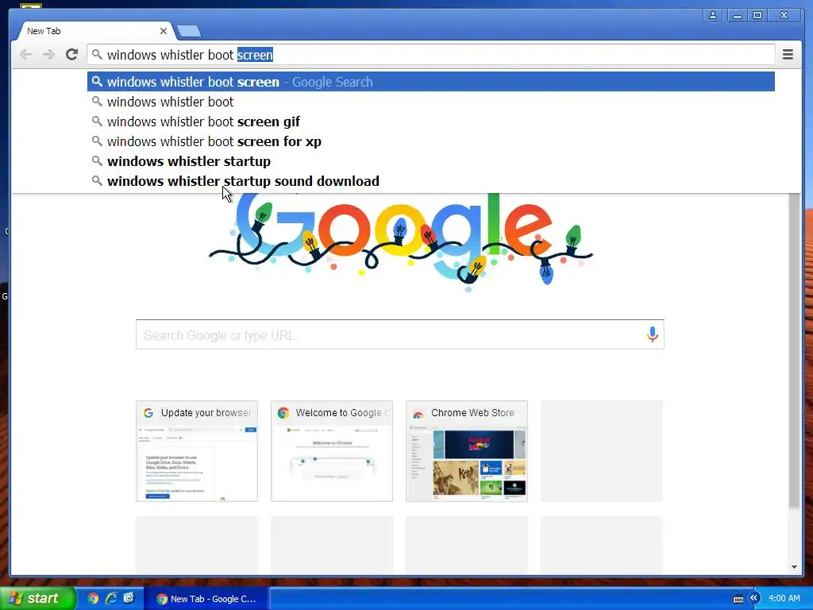813x610 pixels.
Task: Click the third quick launch icon
Action: 129,598
